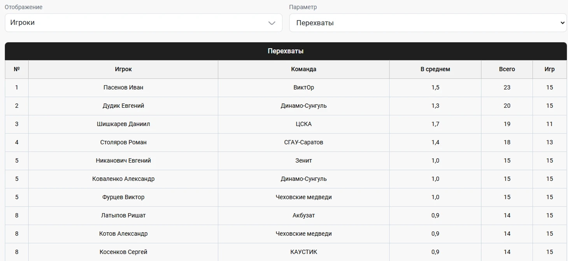The height and width of the screenshot is (261, 568).
Task: Click the № column header
Action: (x=17, y=69)
